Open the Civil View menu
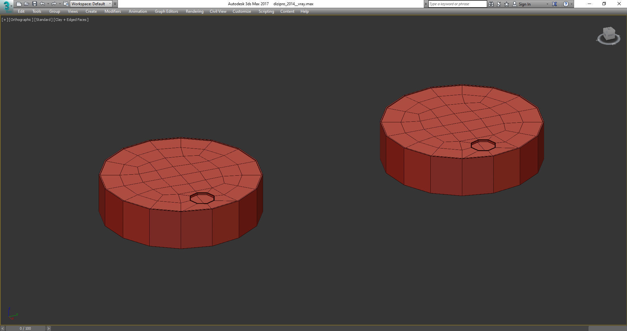Screen dimensions: 627x331 click(218, 11)
